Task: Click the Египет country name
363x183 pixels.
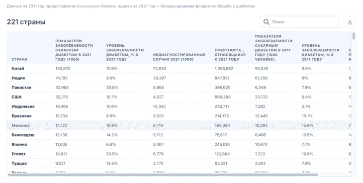Action: (x=18, y=154)
